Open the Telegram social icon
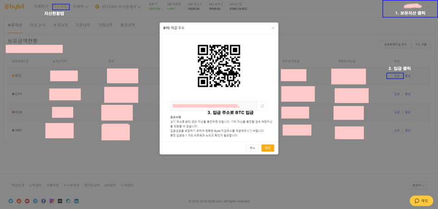The width and height of the screenshot is (438, 209). tap(35, 201)
